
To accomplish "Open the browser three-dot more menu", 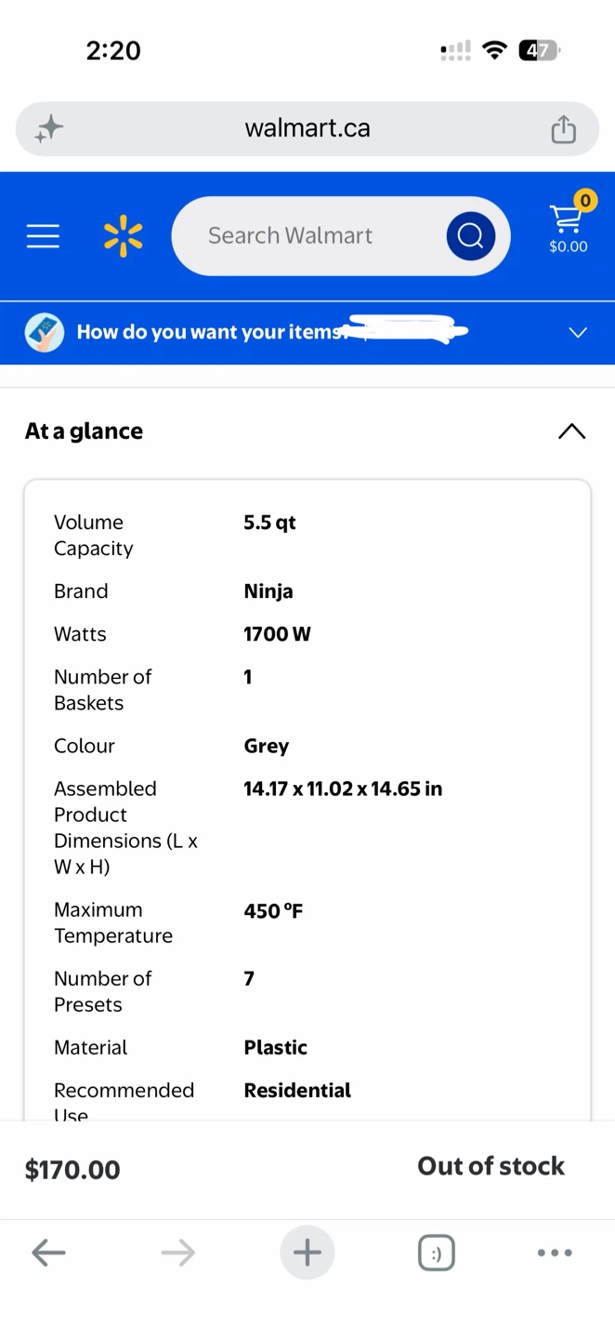I will coord(555,1253).
